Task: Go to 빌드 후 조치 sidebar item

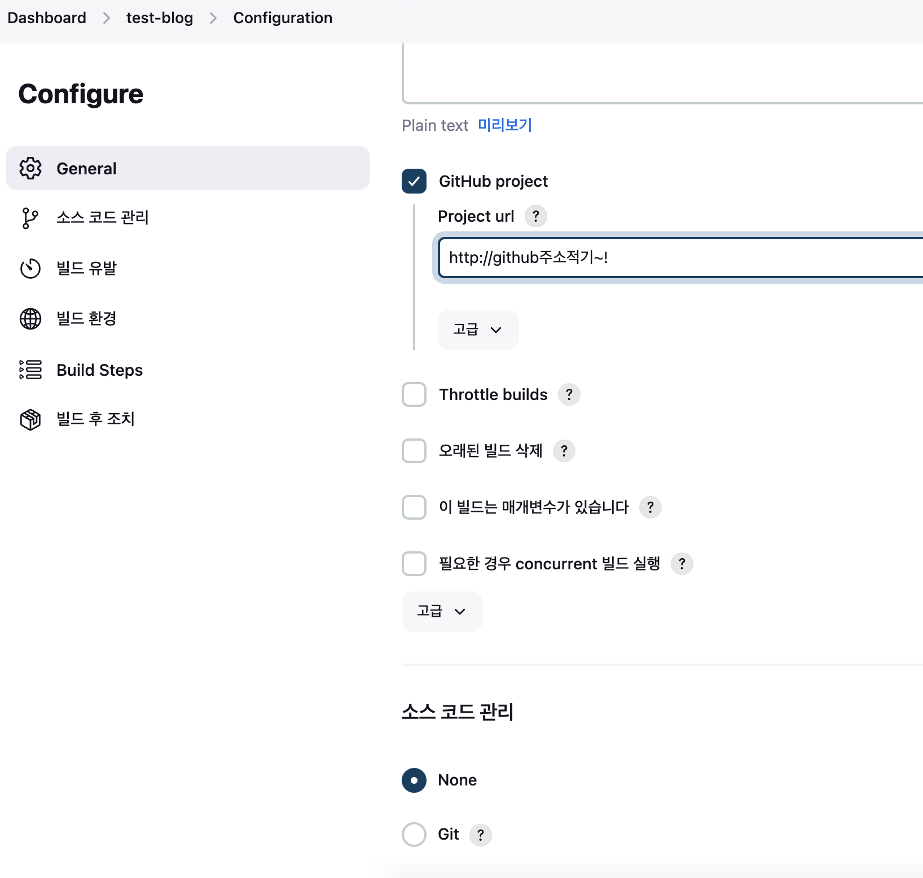Action: tap(95, 419)
